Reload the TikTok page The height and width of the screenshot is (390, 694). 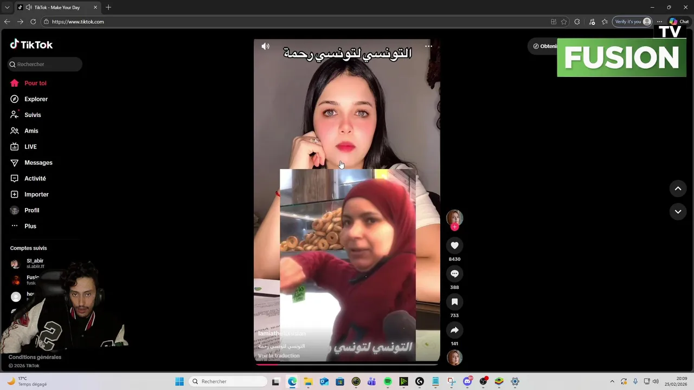[x=33, y=22]
